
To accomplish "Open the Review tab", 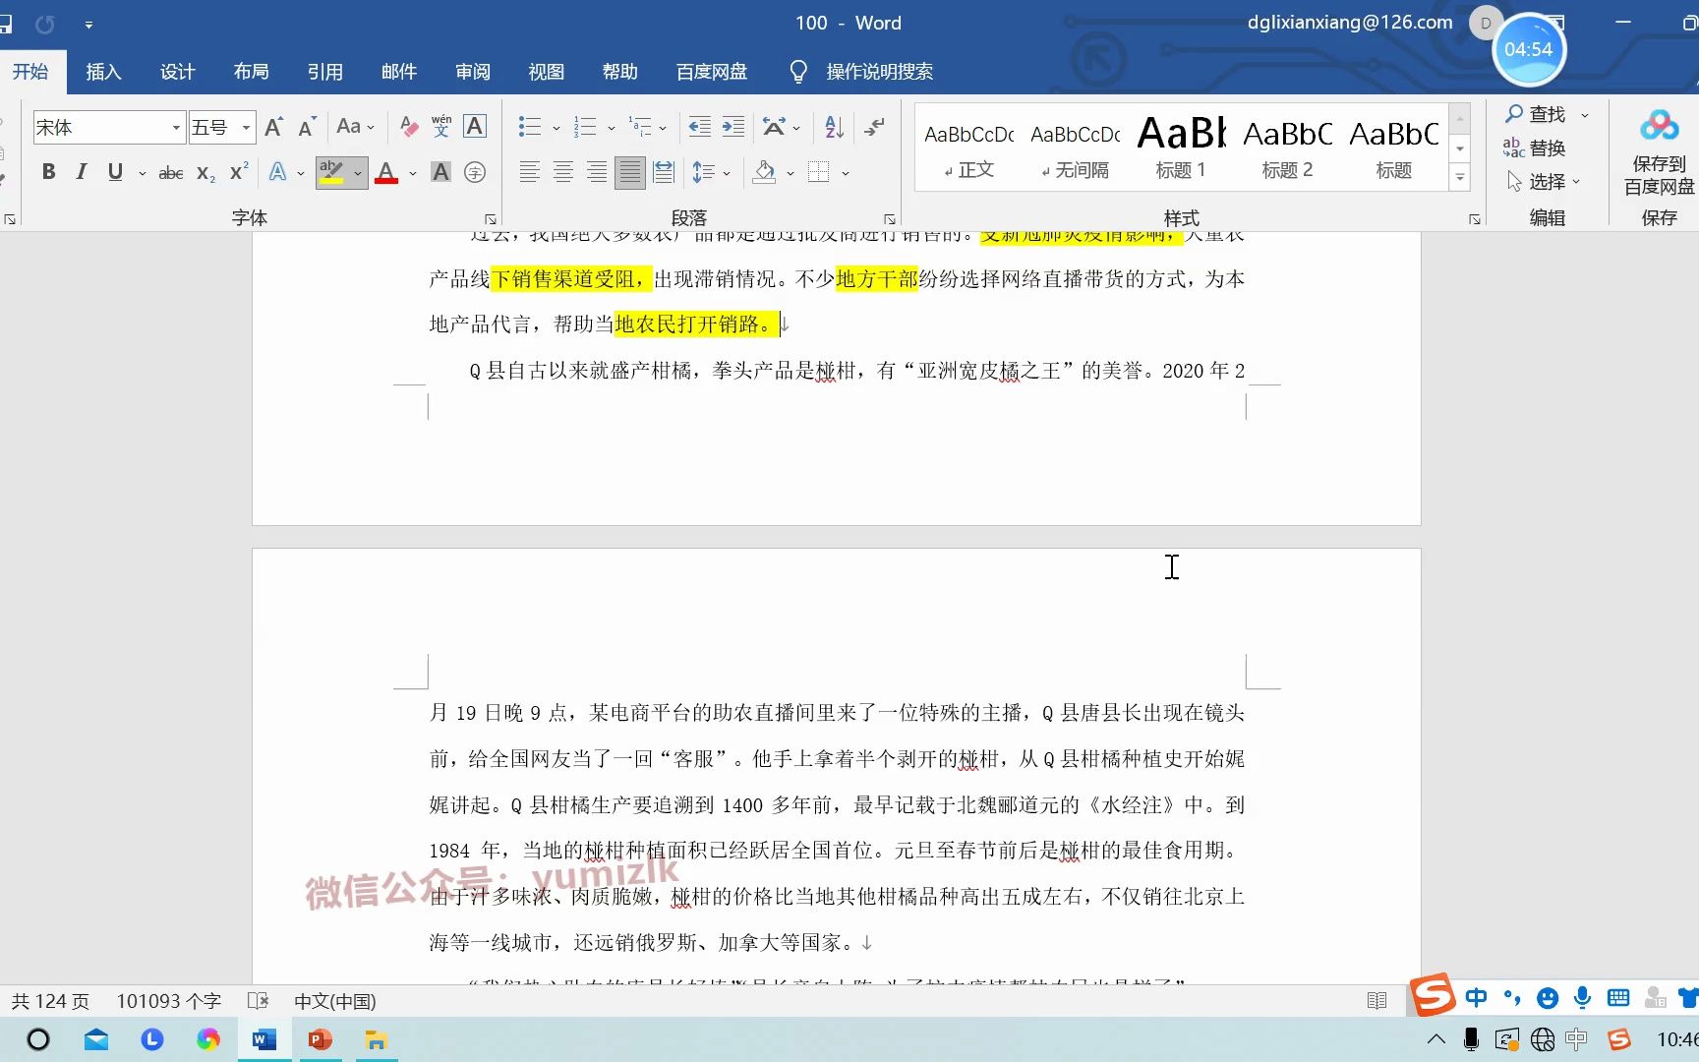I will (x=472, y=72).
